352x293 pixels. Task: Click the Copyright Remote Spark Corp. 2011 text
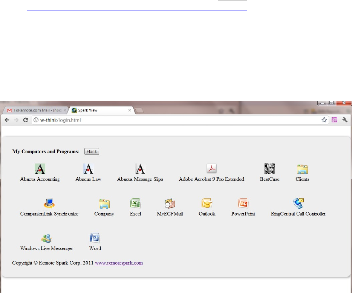click(x=53, y=263)
